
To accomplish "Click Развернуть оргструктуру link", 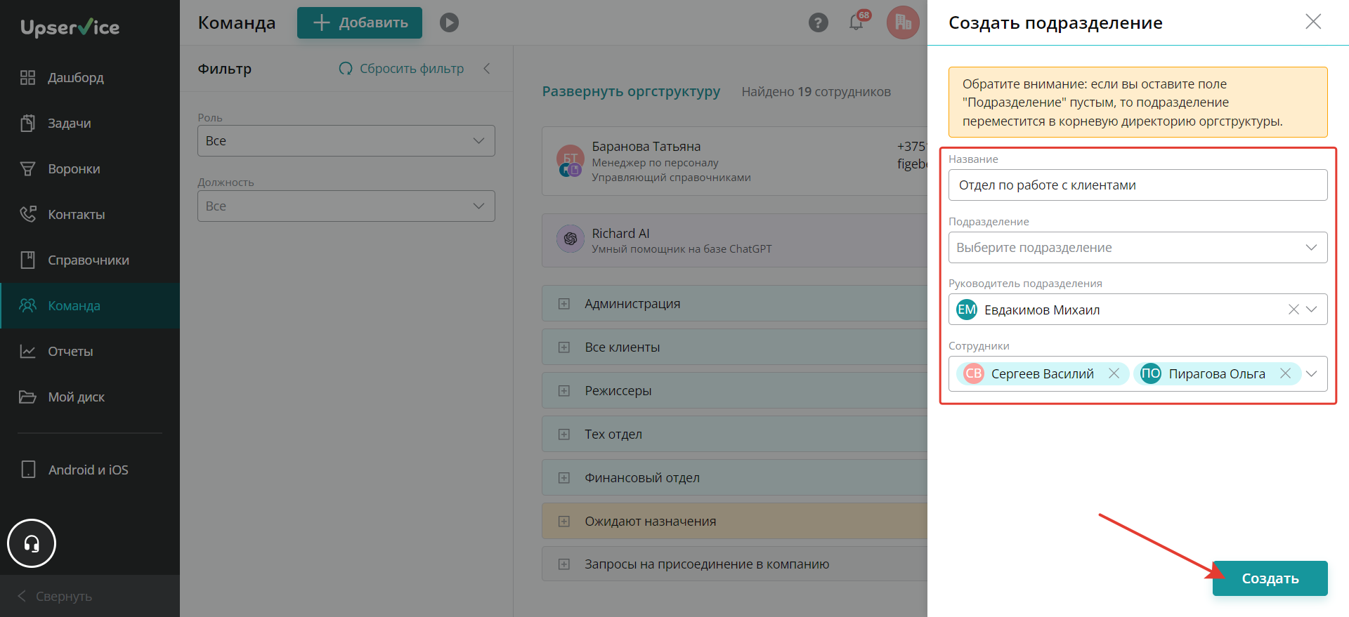I will pyautogui.click(x=631, y=91).
